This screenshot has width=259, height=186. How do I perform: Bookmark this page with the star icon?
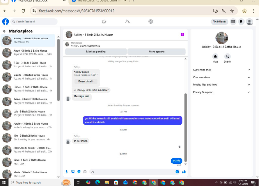point(232,11)
